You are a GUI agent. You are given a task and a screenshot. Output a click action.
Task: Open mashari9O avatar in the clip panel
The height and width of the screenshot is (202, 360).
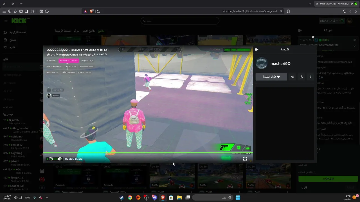tap(262, 63)
